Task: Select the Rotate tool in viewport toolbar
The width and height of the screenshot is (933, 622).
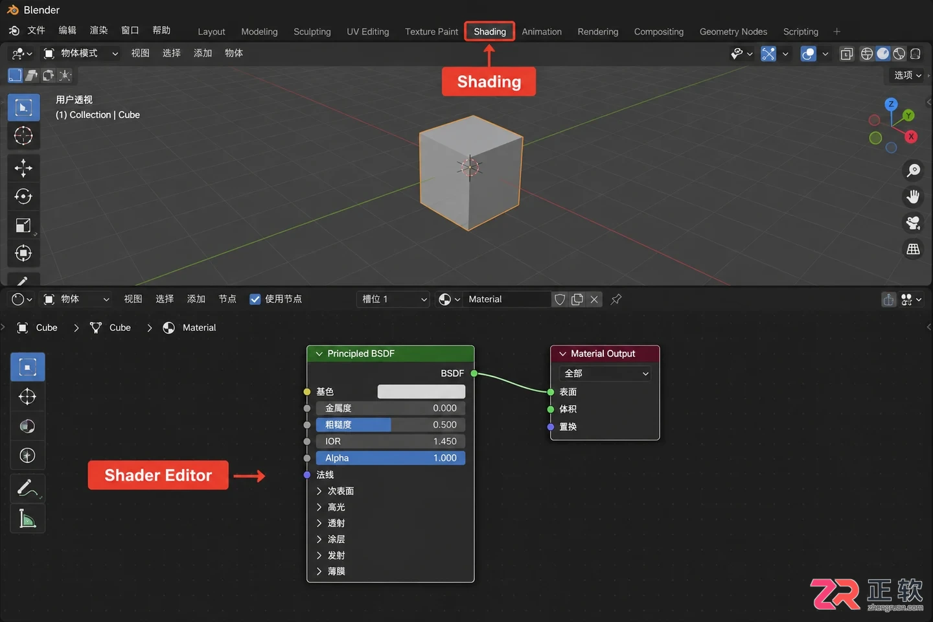Action: 23,196
